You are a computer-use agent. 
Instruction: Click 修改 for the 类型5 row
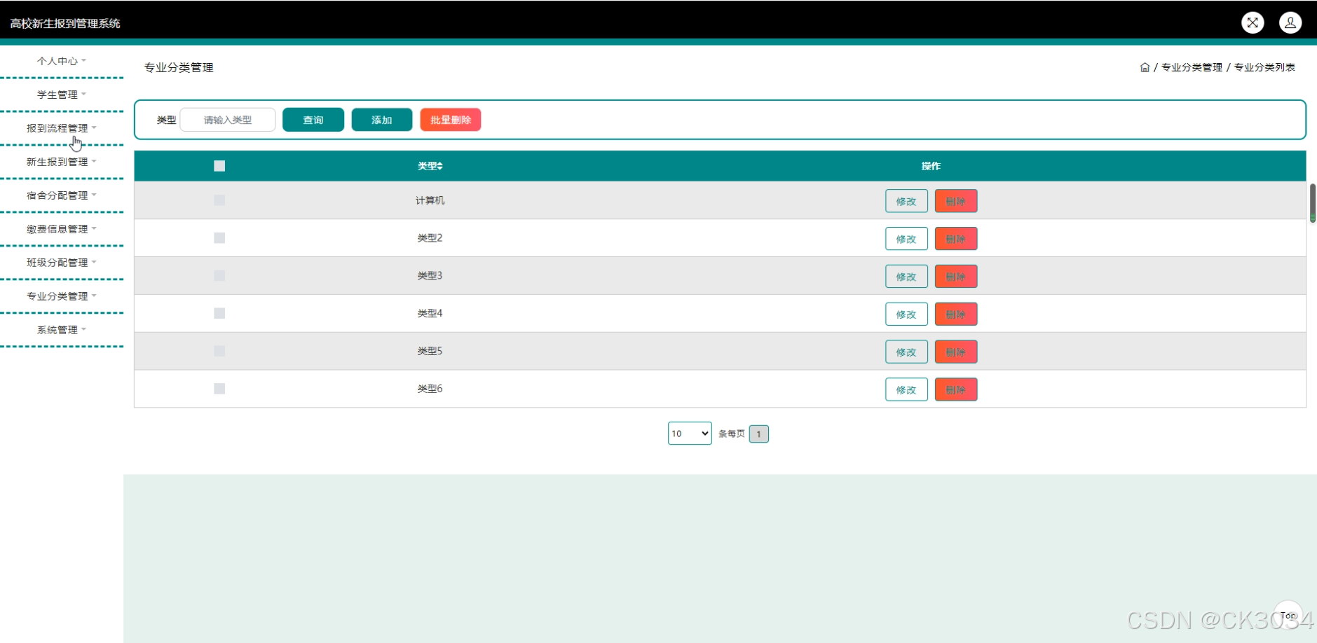click(x=906, y=352)
